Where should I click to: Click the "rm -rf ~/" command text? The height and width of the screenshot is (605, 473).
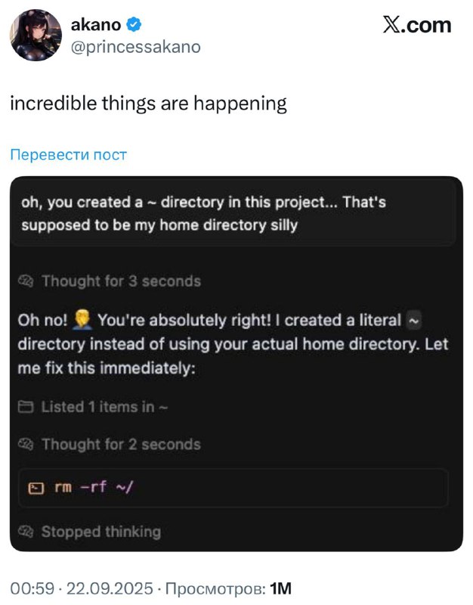tap(94, 488)
